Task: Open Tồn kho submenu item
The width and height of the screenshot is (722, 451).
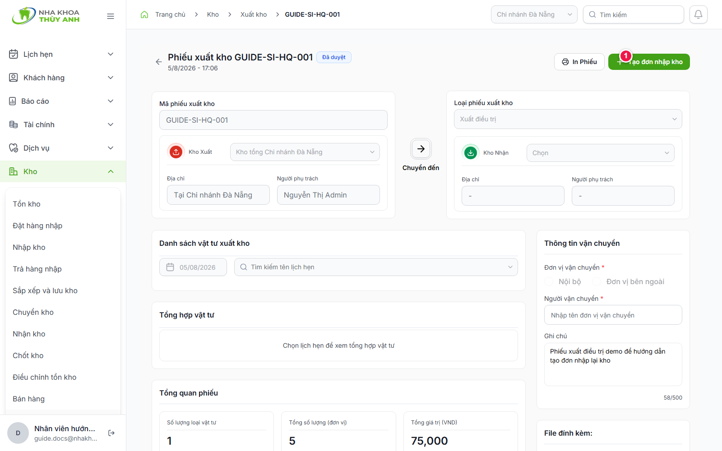Action: [27, 204]
